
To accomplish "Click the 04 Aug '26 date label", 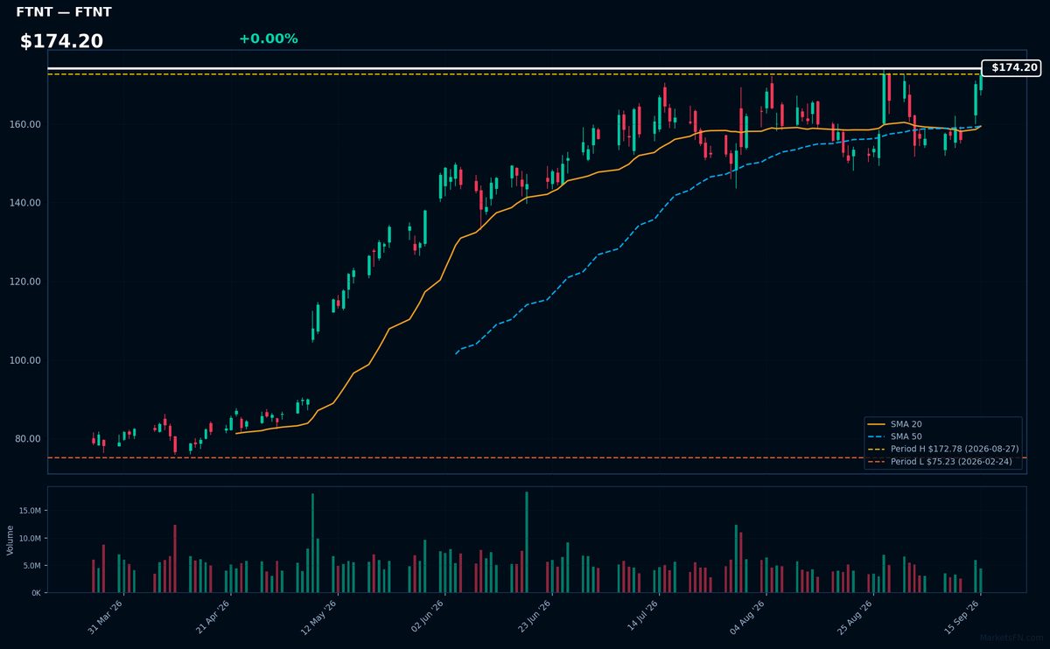I will [749, 617].
